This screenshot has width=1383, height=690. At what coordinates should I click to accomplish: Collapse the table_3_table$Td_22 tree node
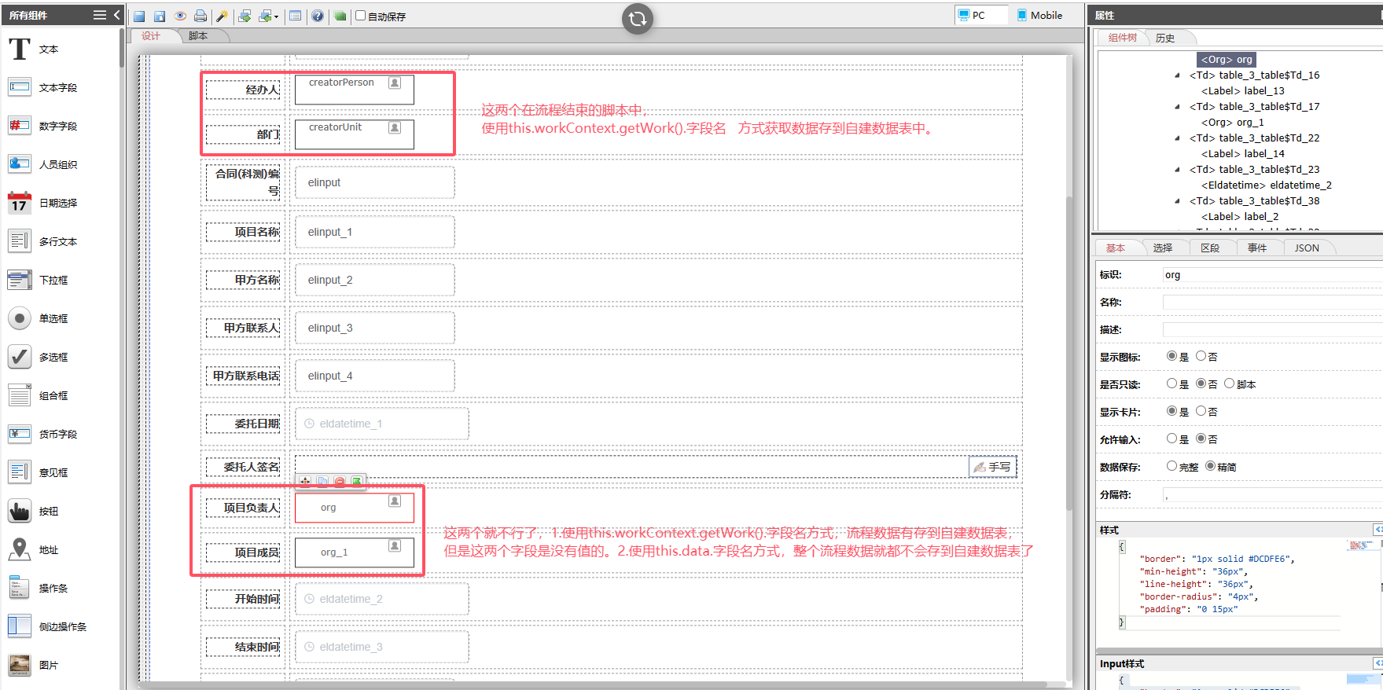tap(1177, 138)
